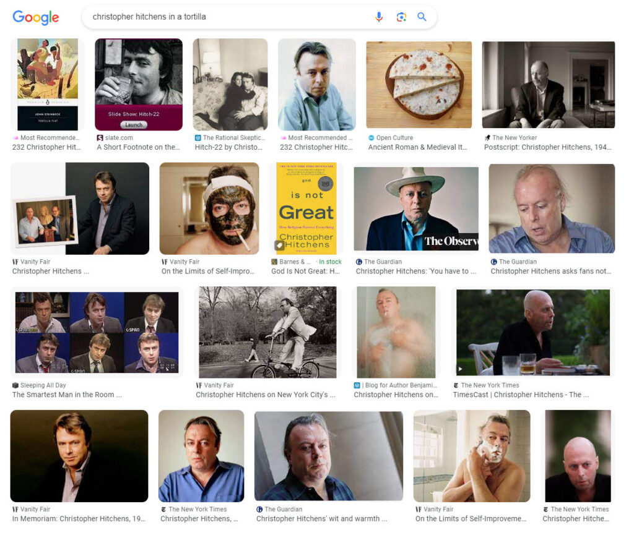This screenshot has width=634, height=535.
Task: Open the Tortilla Flat book cover image
Action: (48, 84)
